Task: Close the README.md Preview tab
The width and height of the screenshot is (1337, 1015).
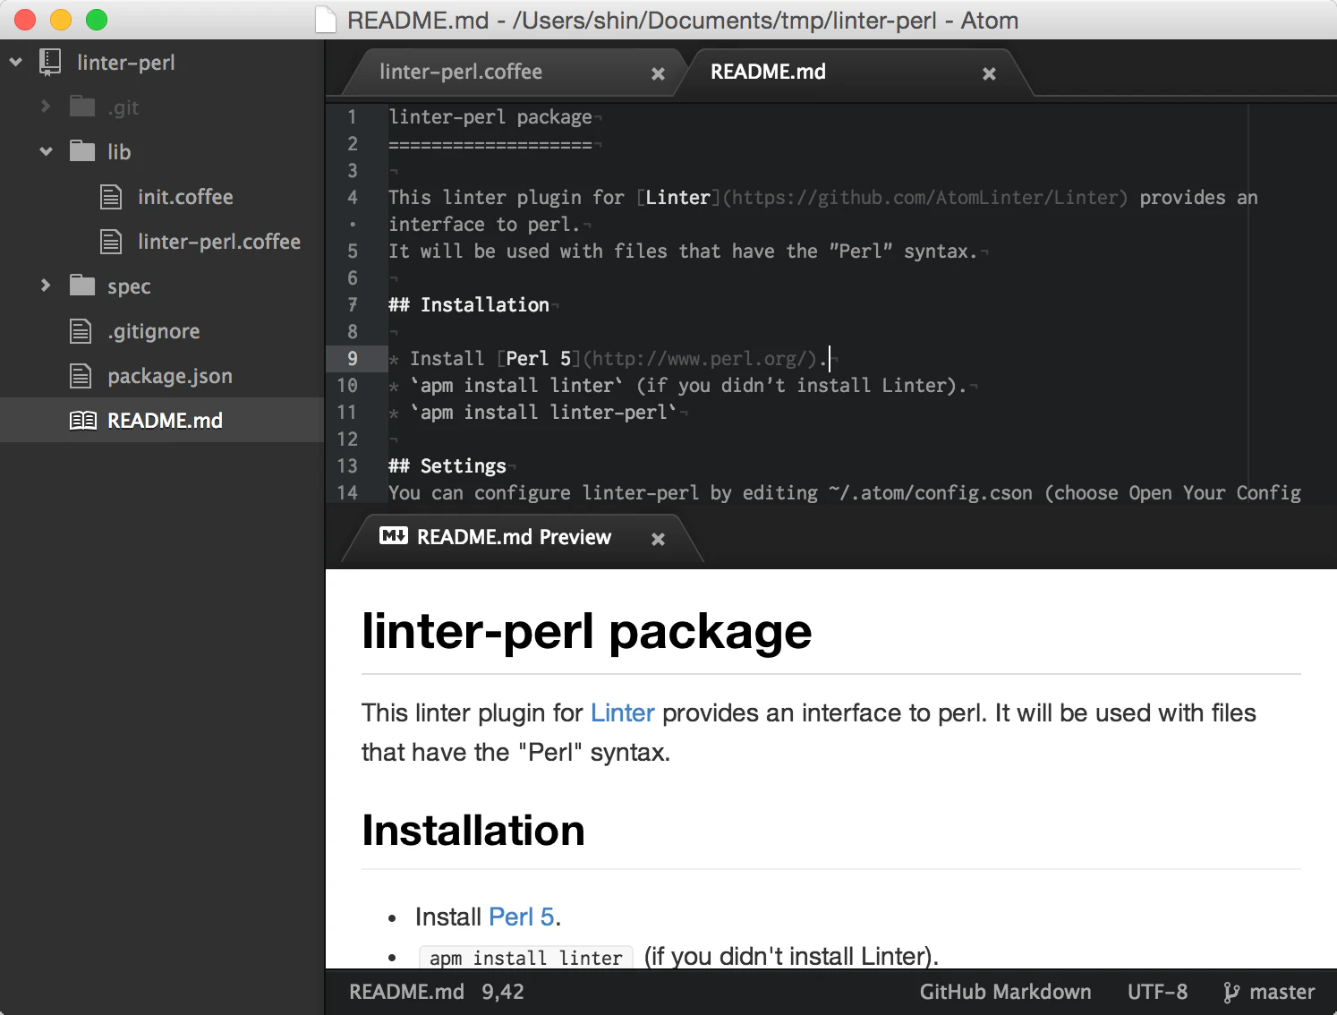Action: [x=658, y=539]
